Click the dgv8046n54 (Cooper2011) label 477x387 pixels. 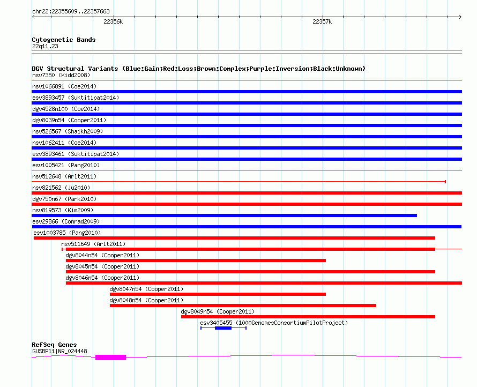102,278
